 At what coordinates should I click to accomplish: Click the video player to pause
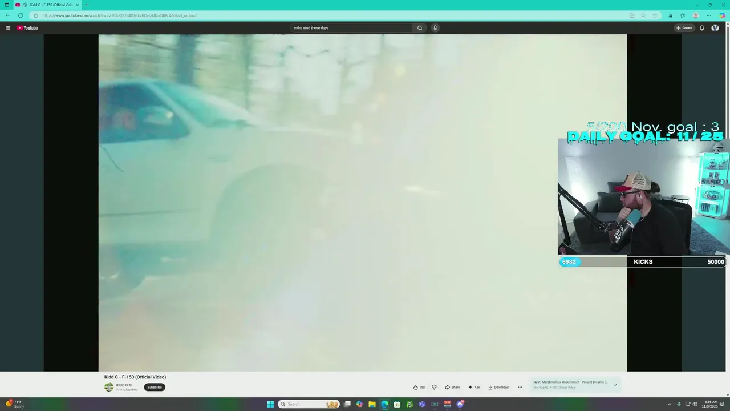363,203
